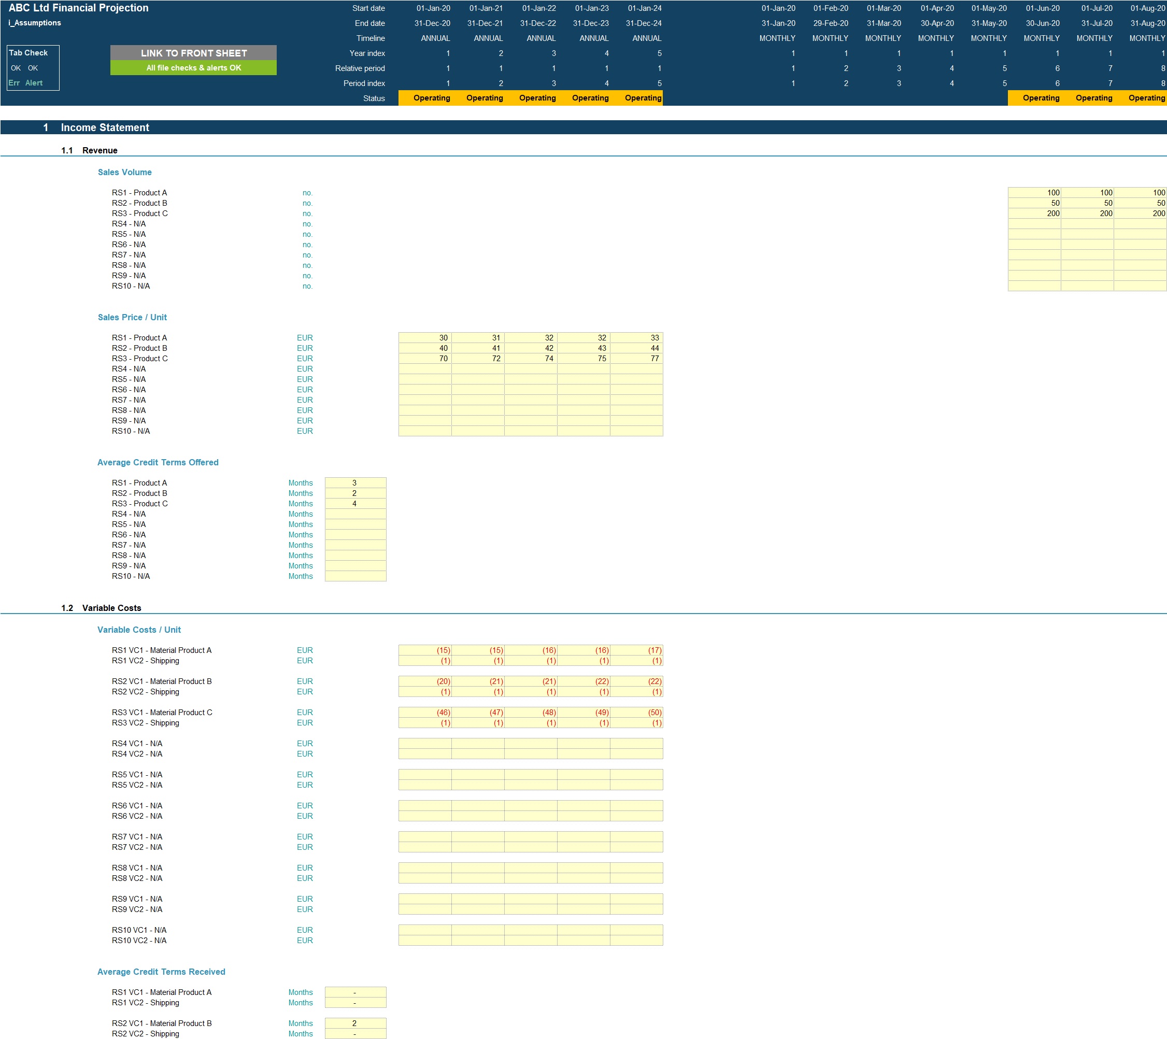Click the LINK TO FRONT SHEET button

[193, 52]
